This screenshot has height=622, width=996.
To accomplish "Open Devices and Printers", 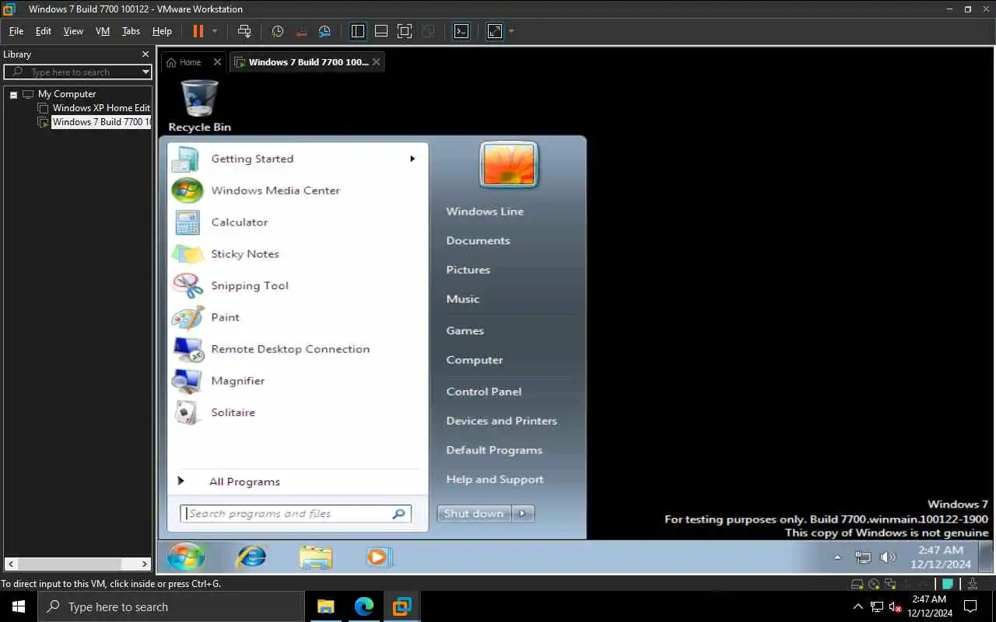I will coord(501,421).
